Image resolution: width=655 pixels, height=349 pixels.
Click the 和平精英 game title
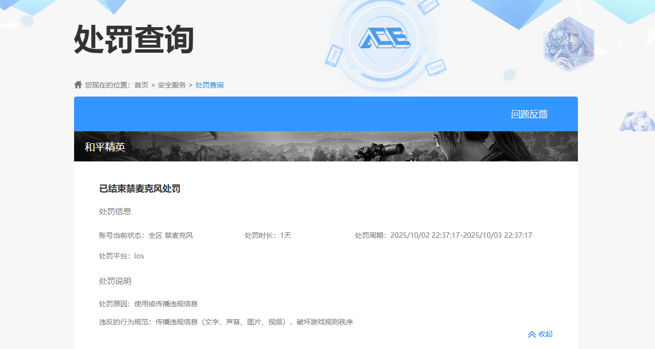pyautogui.click(x=105, y=147)
